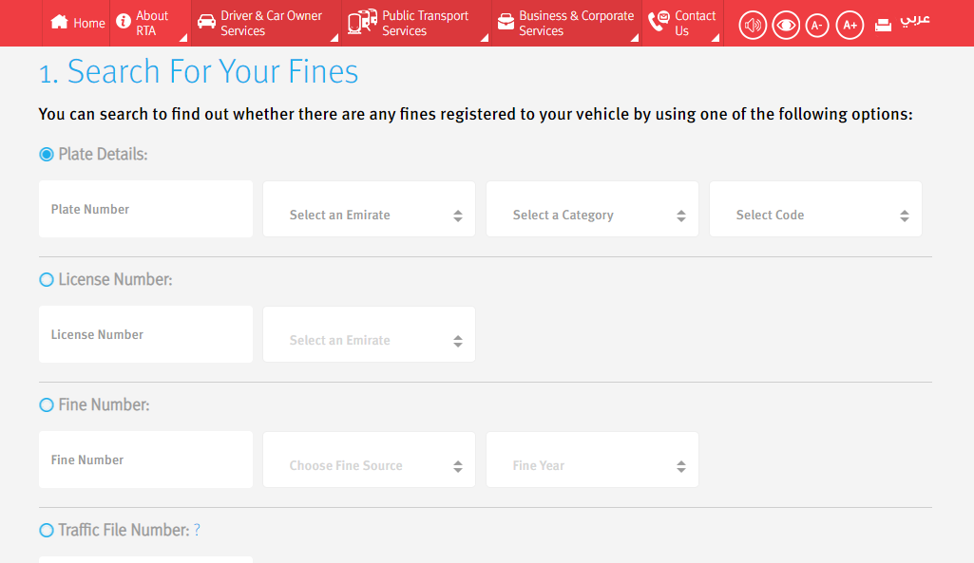Click the Home house icon
The width and height of the screenshot is (974, 563).
tap(58, 23)
